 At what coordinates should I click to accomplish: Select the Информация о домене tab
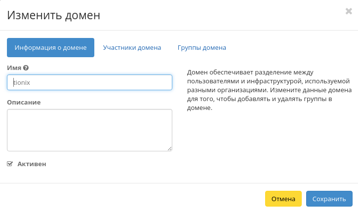[50, 48]
